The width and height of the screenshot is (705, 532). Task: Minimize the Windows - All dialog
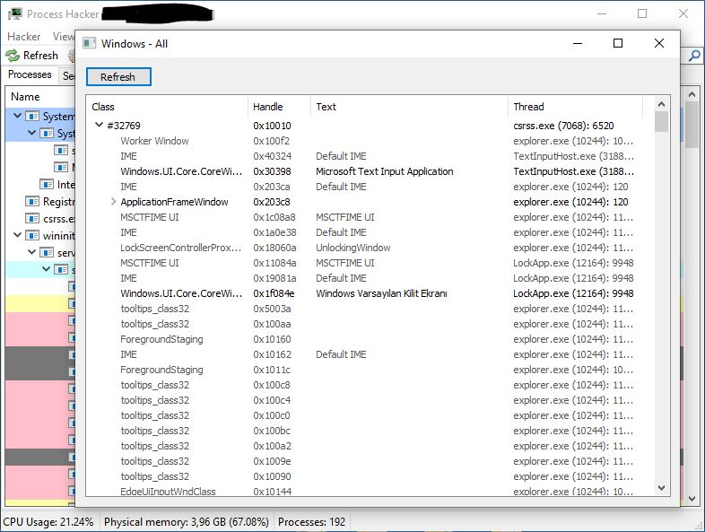coord(578,43)
